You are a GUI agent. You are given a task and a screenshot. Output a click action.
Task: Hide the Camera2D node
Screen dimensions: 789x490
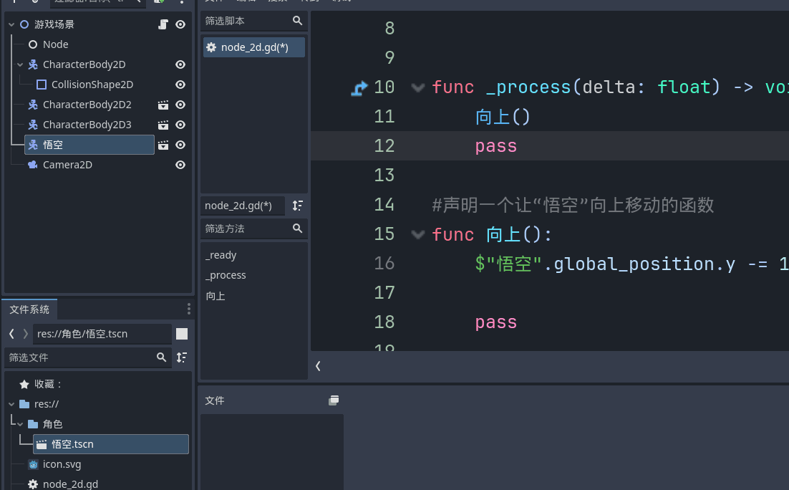coord(180,165)
